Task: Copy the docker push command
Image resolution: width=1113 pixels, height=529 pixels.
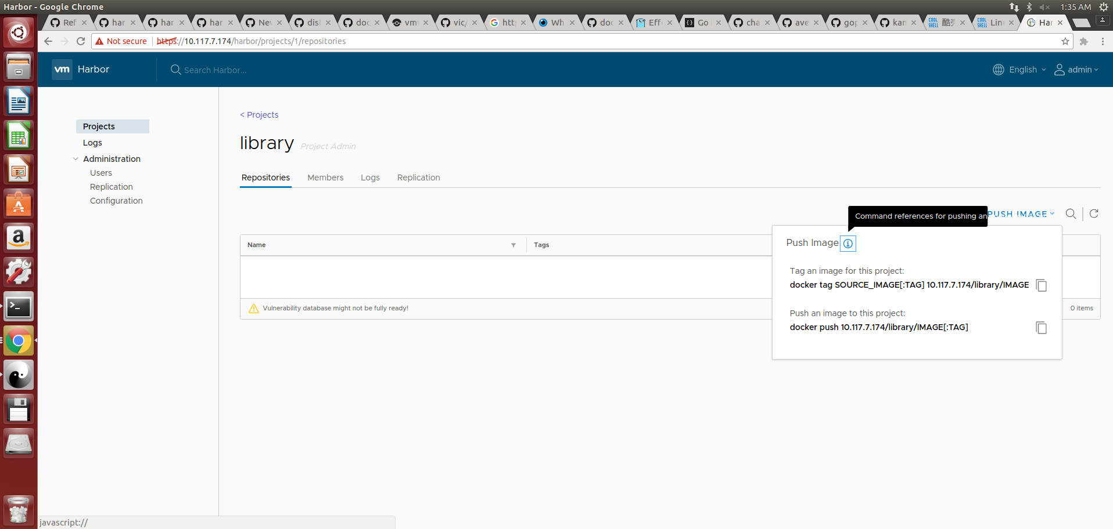Action: tap(1042, 328)
